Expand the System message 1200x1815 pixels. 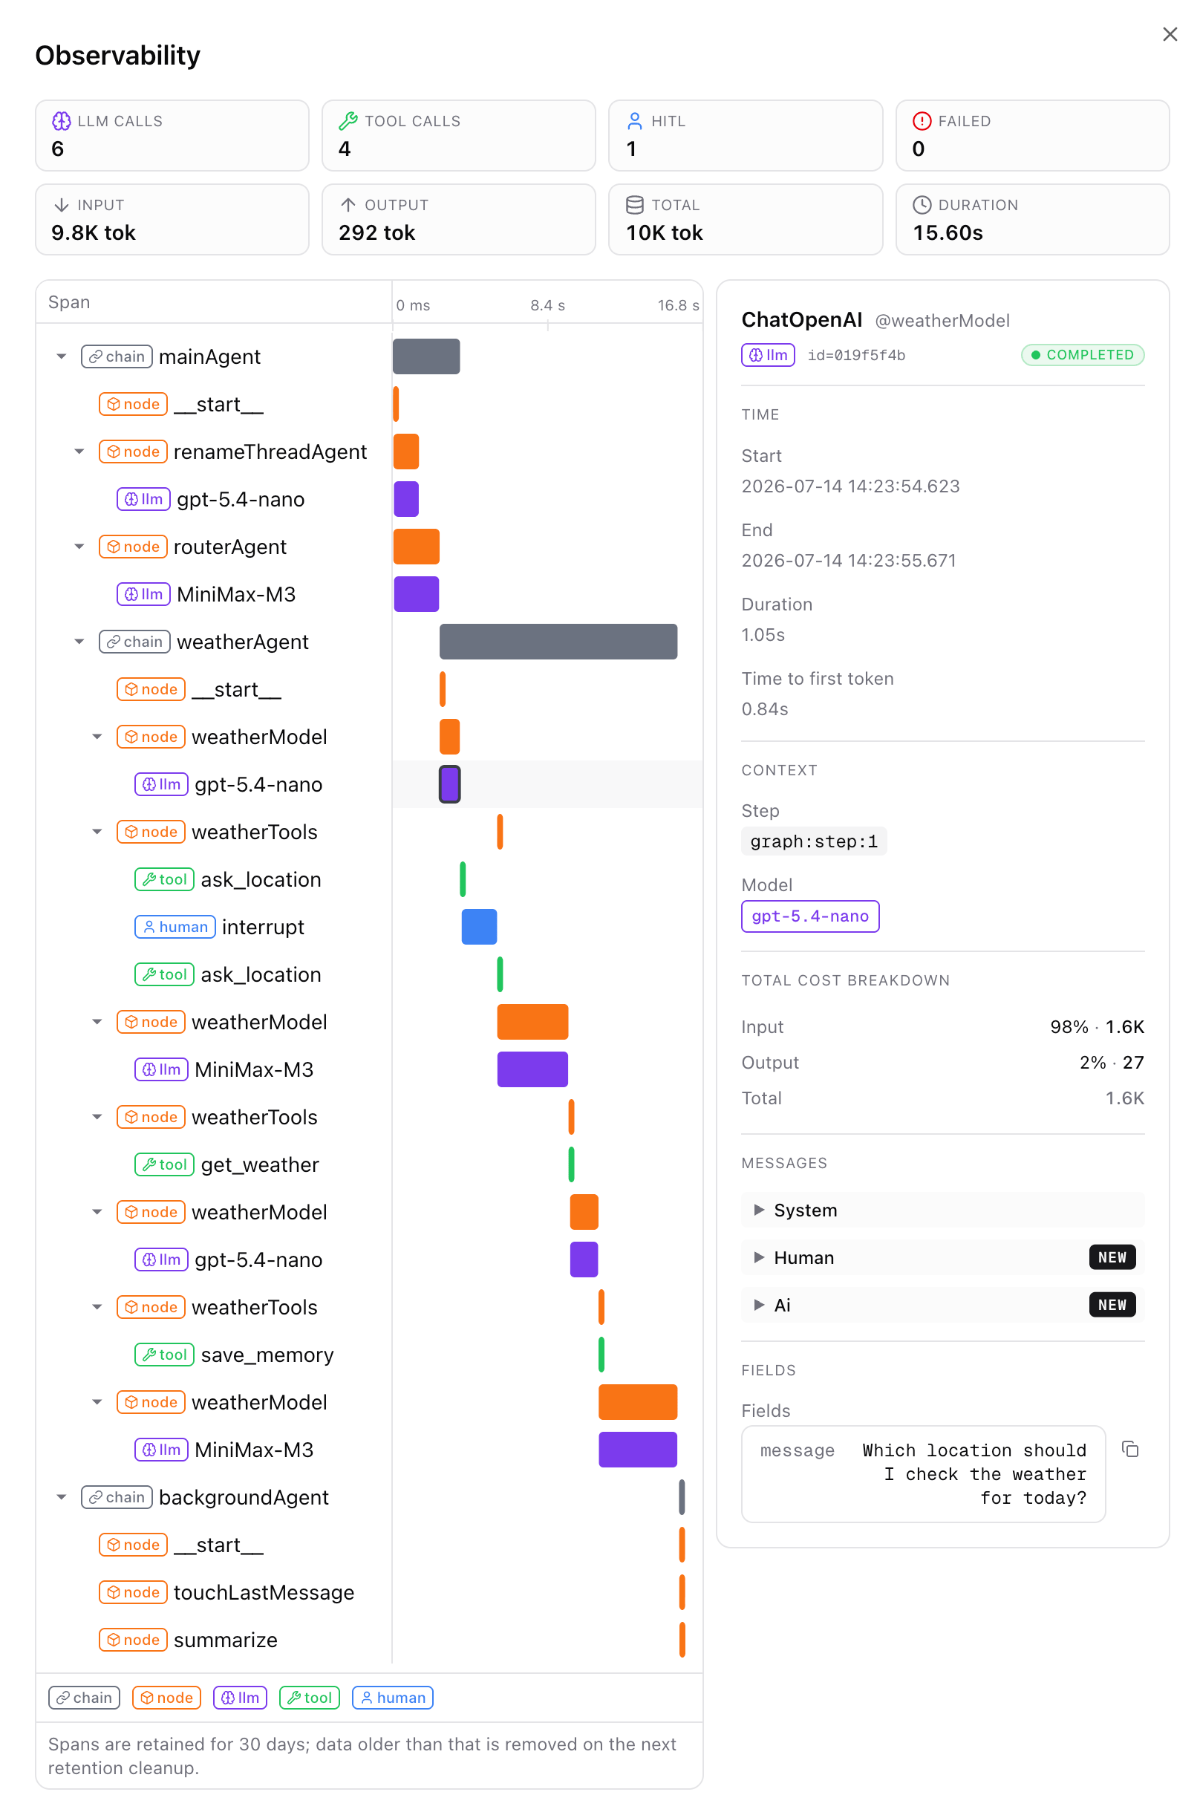coord(943,1210)
